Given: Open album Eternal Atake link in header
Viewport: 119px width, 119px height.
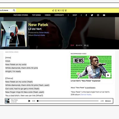Looking at the screenshot, I should [x=40, y=35].
